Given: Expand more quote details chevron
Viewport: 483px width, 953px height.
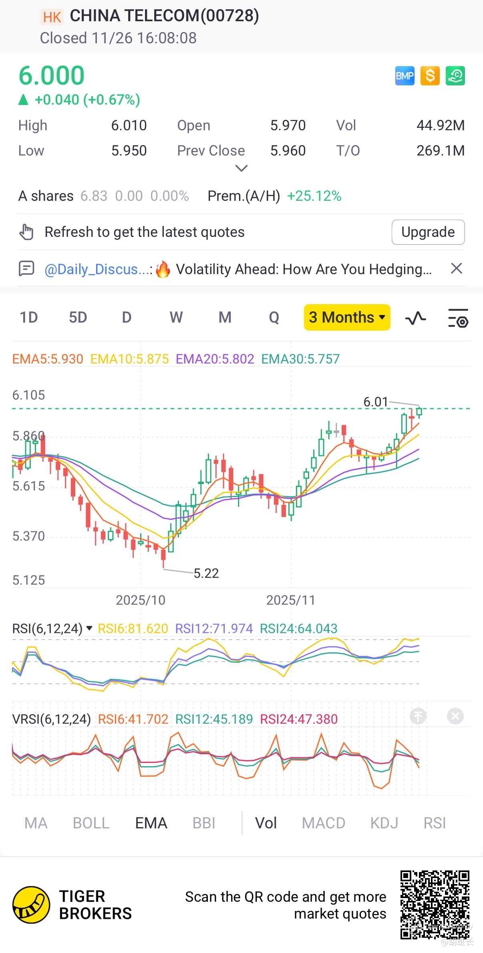Looking at the screenshot, I should 241,168.
